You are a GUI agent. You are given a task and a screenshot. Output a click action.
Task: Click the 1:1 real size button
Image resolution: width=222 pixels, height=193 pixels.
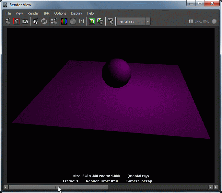pos(82,22)
